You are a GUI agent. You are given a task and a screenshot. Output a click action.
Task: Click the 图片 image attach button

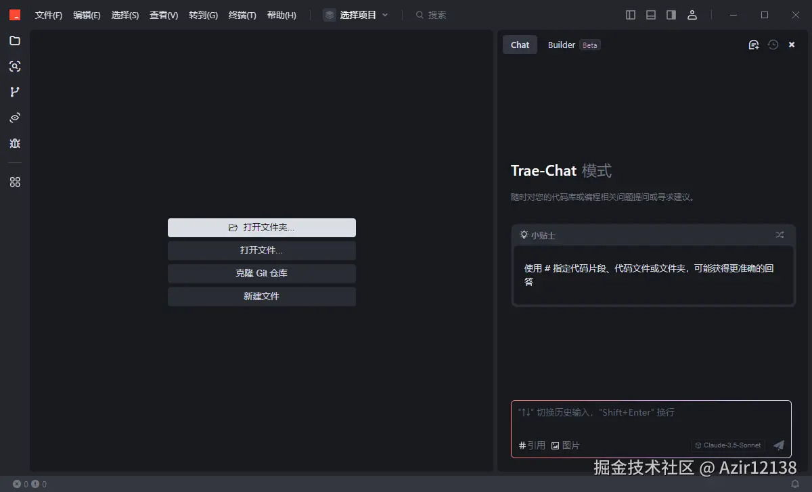(566, 445)
